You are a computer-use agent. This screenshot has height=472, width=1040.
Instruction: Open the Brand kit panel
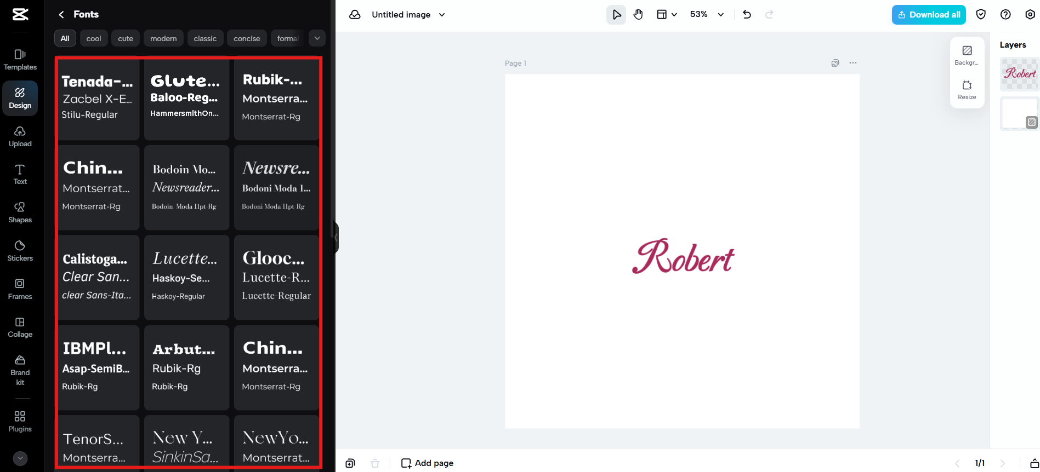tap(20, 370)
